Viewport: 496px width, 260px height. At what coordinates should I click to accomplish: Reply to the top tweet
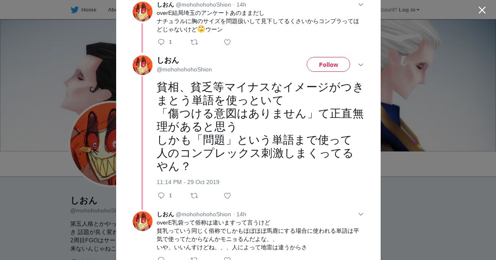click(161, 42)
